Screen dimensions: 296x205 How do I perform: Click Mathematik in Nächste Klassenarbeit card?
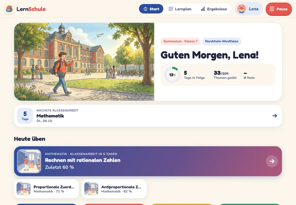click(50, 116)
